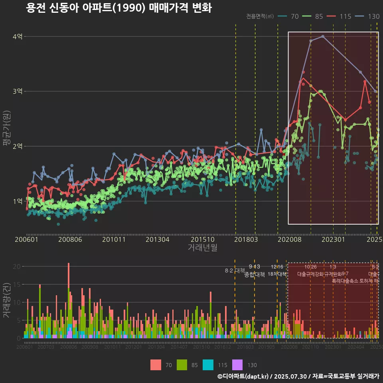Click 201011 on the price chart axis
383x383 pixels.
tap(114, 239)
